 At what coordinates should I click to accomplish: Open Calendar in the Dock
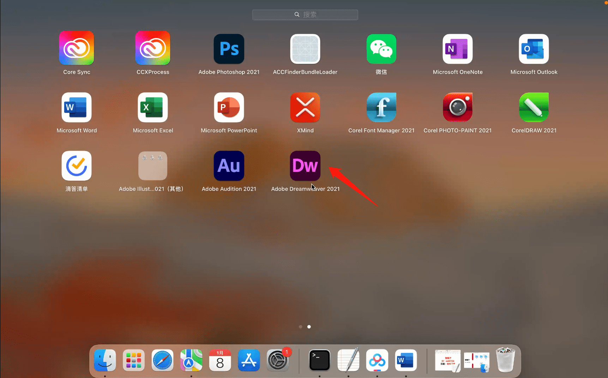point(220,360)
